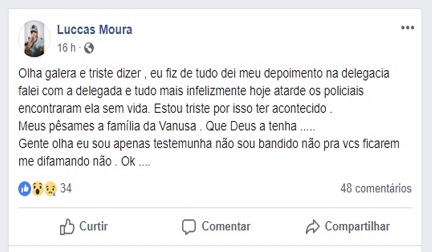
Task: Click the Wow reaction emoji icon
Action: (x=38, y=188)
